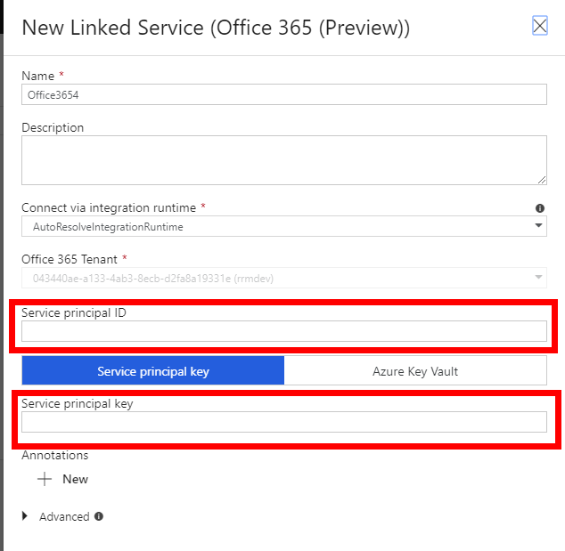Click the info icon next to Advanced
Viewport: 565px width, 551px height.
(99, 516)
